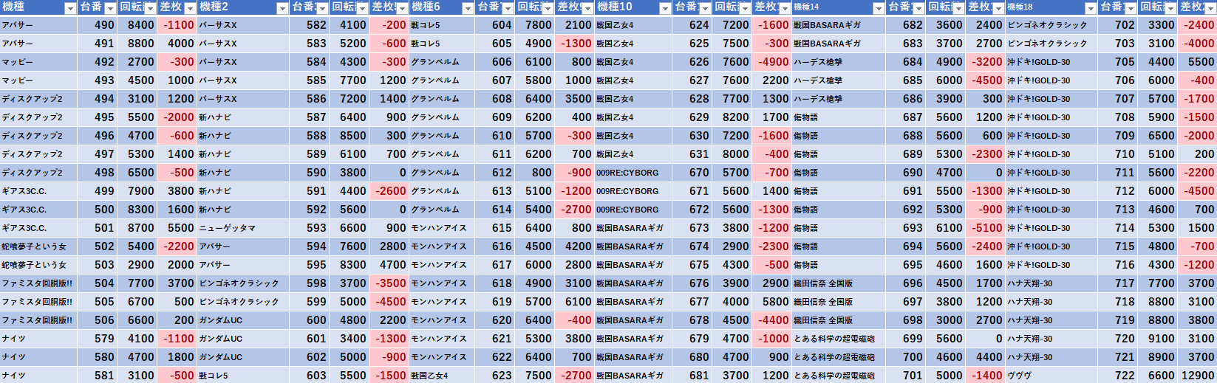The image size is (1217, 383).
Task: Open 回転 filter above cell 4100 beside 582
Action: (x=362, y=8)
